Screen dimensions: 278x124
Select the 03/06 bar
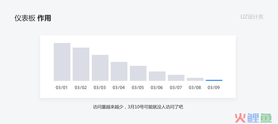(x=157, y=76)
